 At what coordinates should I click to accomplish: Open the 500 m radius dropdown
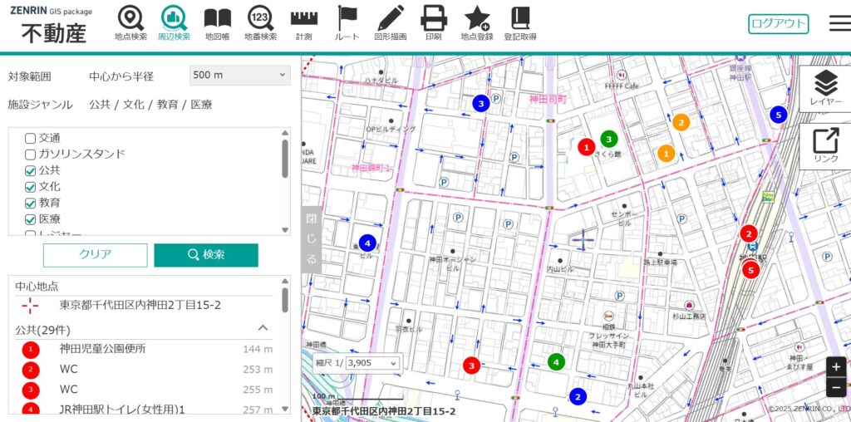pos(239,76)
